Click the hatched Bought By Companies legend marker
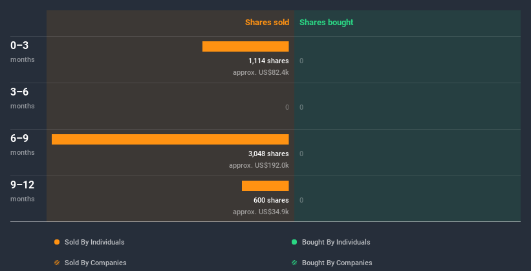 [294, 263]
